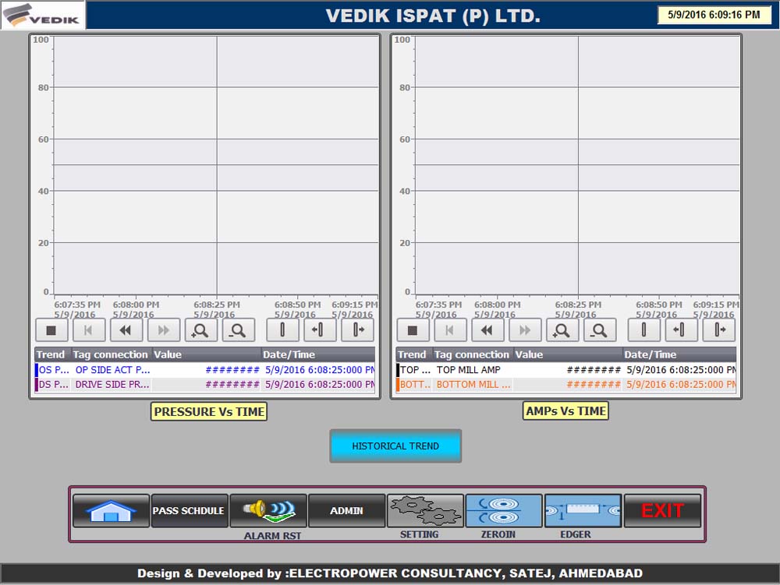Open the ADMIN screen
780x585 pixels.
click(x=347, y=510)
